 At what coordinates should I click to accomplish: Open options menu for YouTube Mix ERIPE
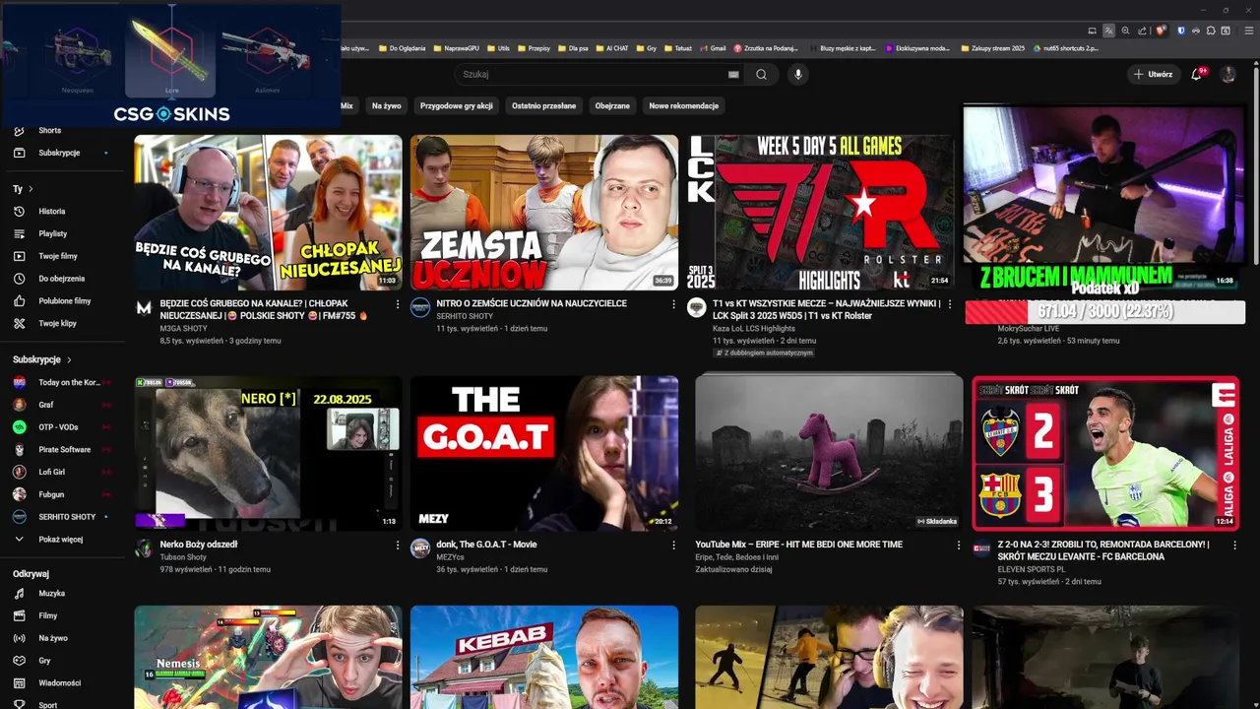959,545
